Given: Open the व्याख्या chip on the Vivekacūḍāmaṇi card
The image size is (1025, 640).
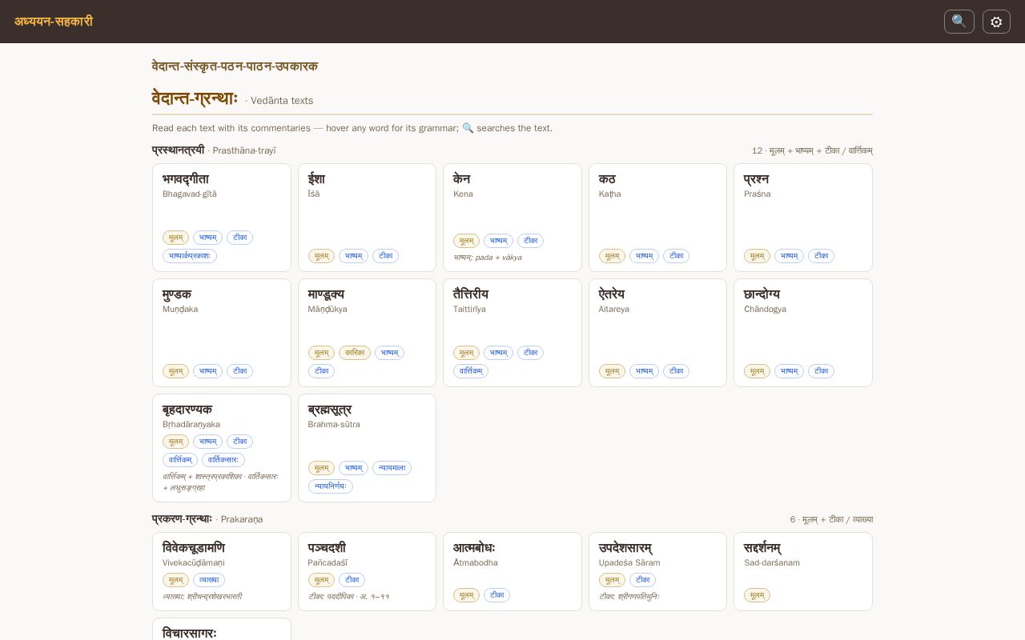Looking at the screenshot, I should click(209, 580).
